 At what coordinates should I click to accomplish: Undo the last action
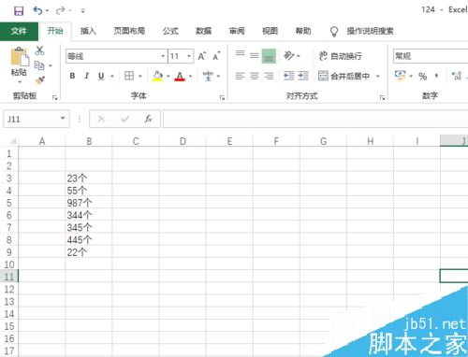pos(37,11)
